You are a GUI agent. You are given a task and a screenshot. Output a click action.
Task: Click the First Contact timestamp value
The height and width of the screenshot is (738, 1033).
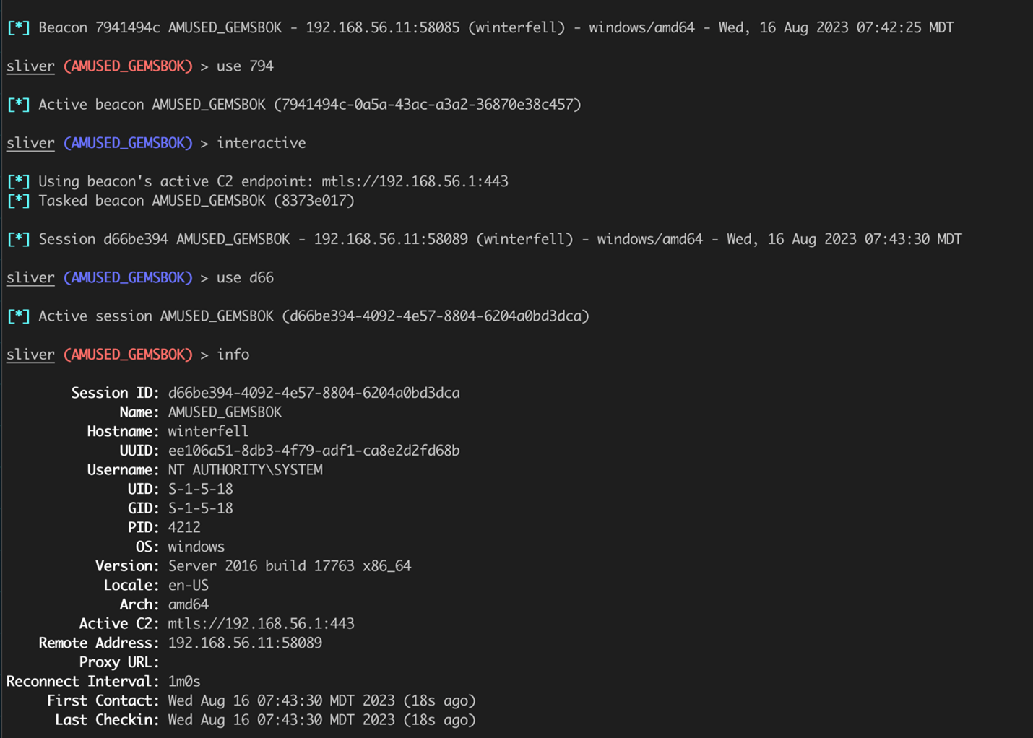point(321,700)
